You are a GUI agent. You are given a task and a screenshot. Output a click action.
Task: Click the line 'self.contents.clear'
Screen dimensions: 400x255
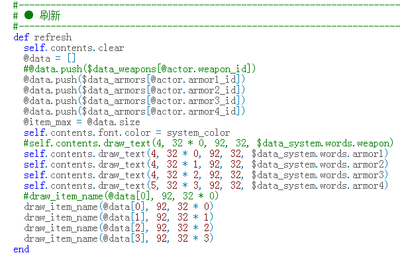[74, 48]
